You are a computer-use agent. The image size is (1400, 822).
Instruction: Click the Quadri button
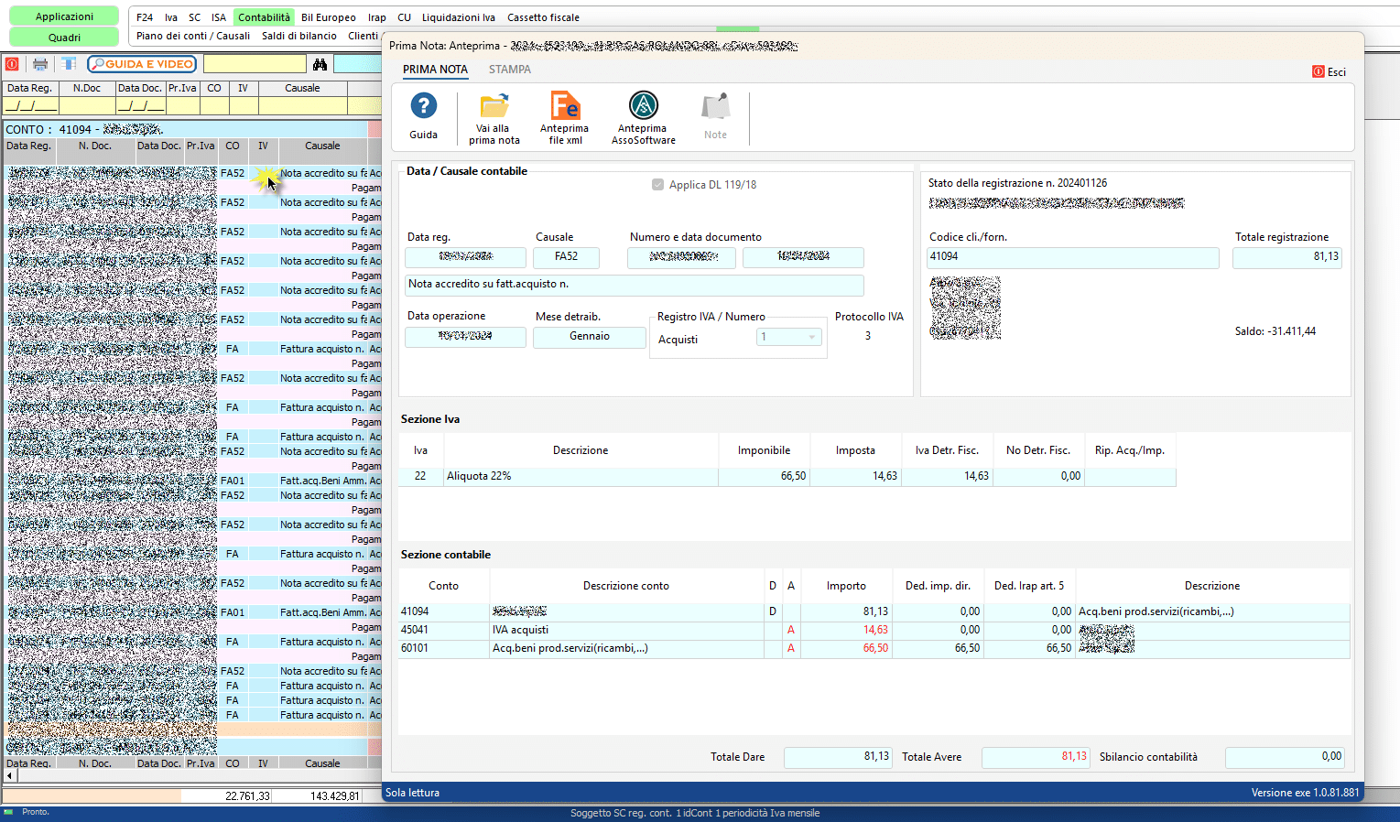64,38
